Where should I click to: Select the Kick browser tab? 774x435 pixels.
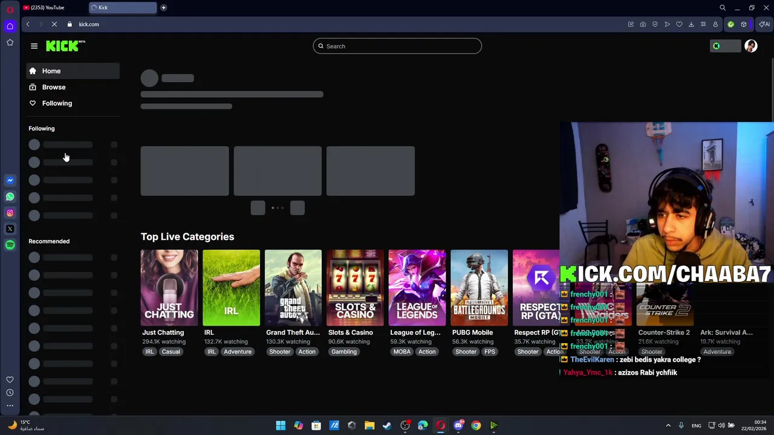122,8
